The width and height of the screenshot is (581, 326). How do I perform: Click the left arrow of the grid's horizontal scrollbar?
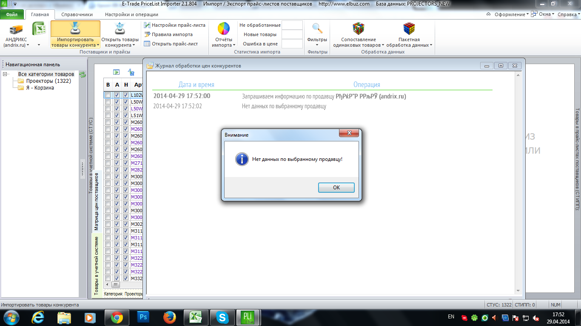pos(107,284)
